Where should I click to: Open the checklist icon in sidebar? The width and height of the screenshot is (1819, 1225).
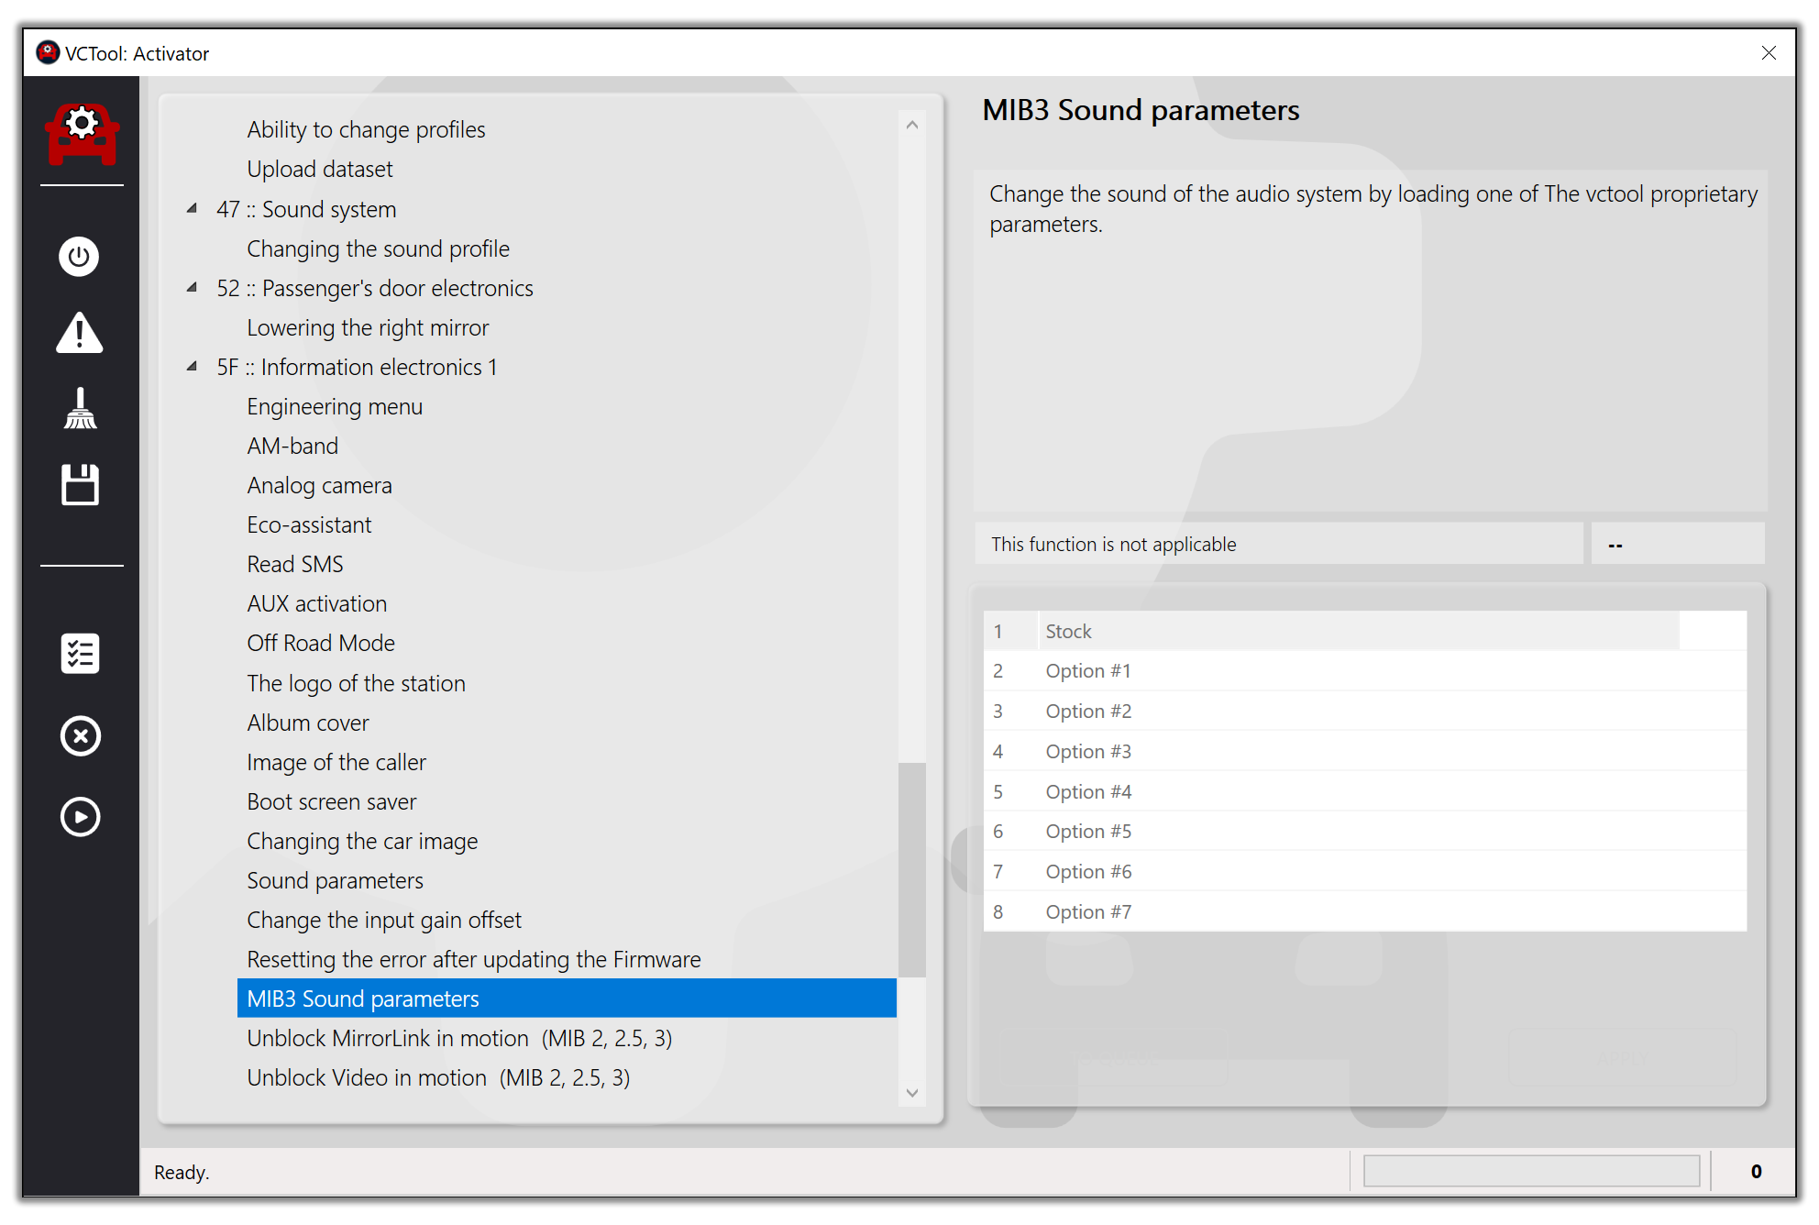pos(80,654)
